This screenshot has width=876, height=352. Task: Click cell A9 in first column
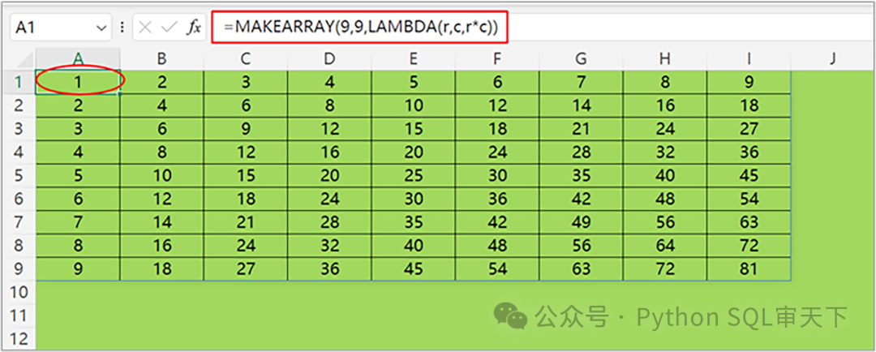[79, 270]
